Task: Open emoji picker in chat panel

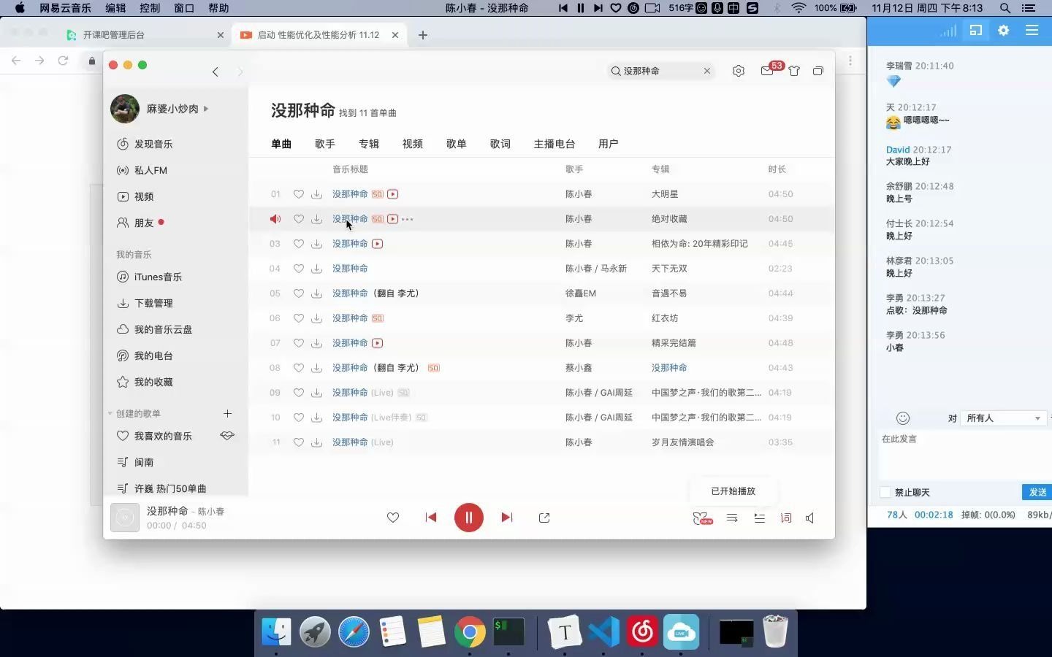Action: [903, 418]
